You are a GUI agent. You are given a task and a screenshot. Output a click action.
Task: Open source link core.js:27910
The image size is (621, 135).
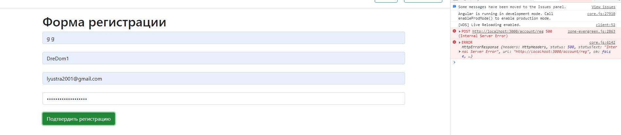tap(601, 14)
